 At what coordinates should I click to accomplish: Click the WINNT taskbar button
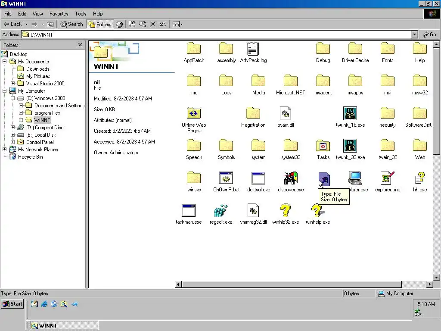[x=64, y=326]
